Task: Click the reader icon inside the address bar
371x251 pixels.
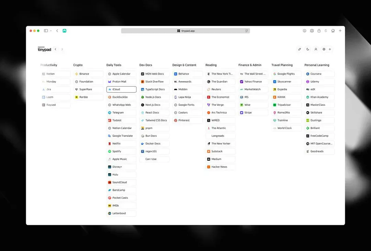Action: pyautogui.click(x=247, y=31)
